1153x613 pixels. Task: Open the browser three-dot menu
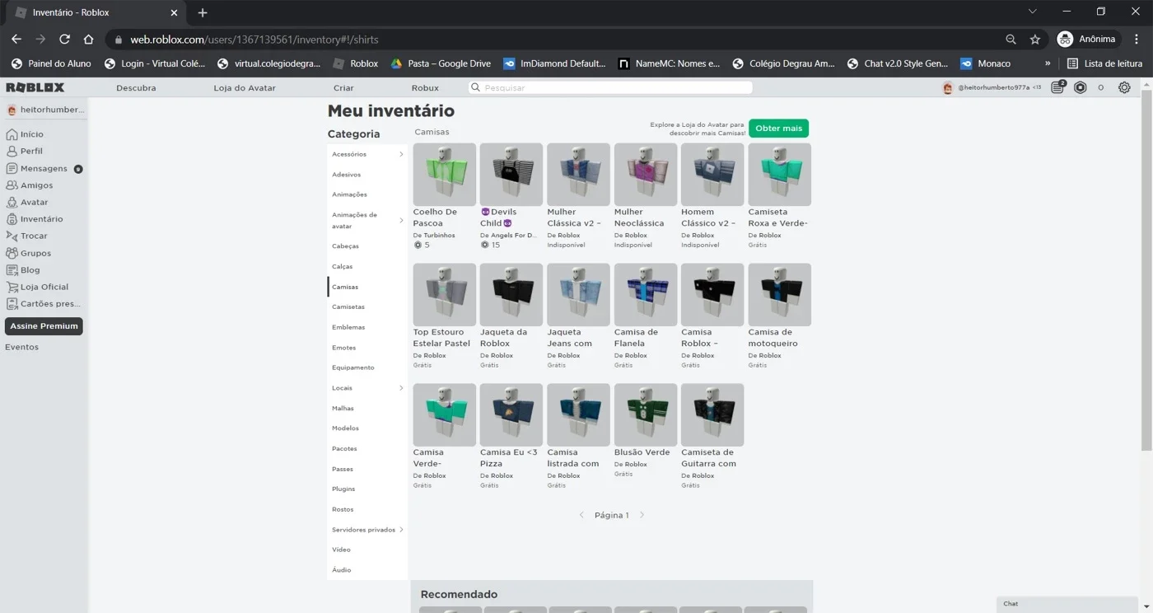[1137, 40]
